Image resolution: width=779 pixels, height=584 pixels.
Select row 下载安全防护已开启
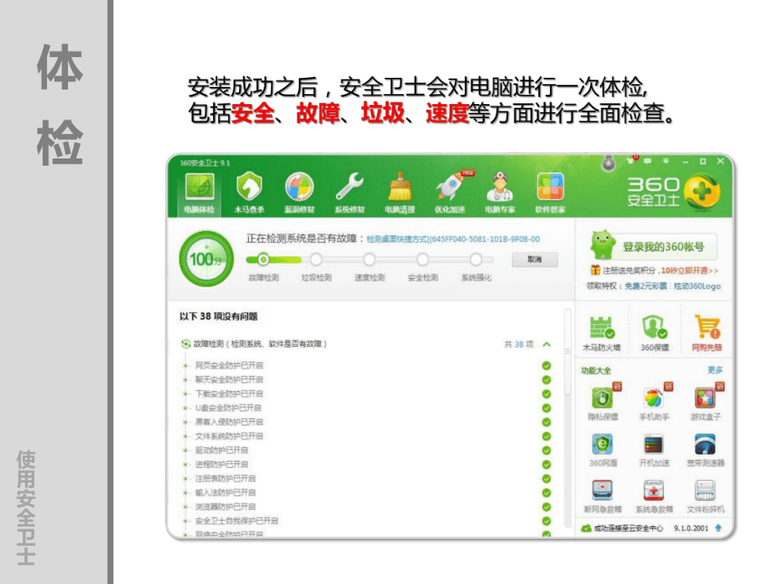(367, 394)
